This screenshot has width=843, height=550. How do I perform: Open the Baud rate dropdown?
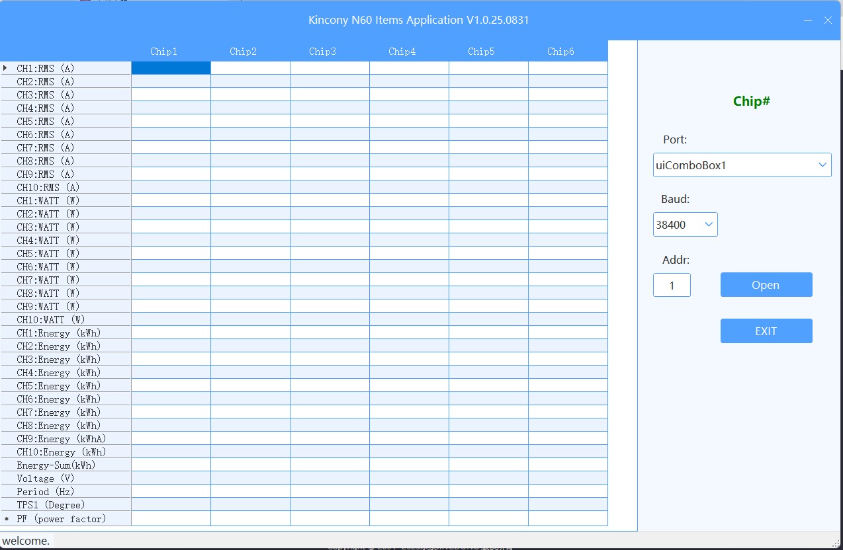coord(709,225)
